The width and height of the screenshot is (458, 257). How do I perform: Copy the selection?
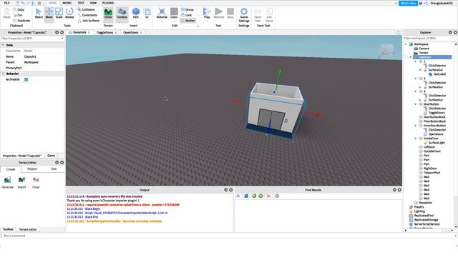tap(19, 9)
